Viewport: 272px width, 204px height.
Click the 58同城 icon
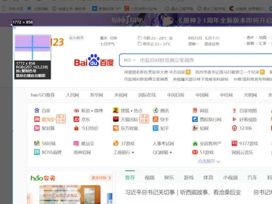(x=37, y=143)
